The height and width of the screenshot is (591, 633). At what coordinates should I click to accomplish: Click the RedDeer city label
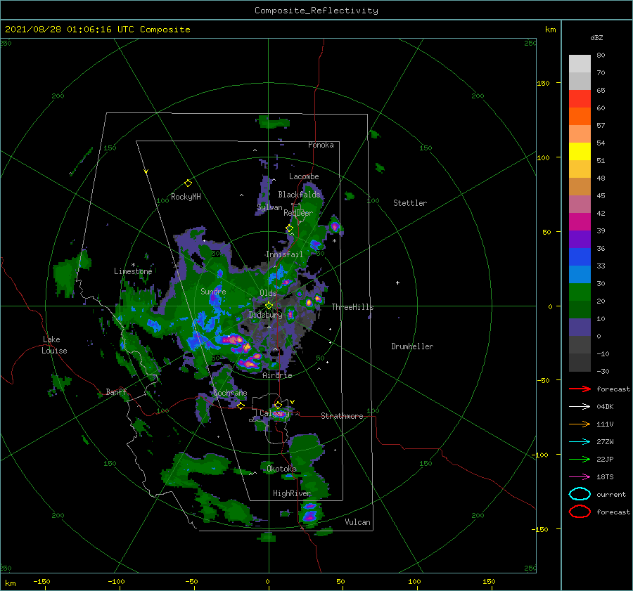click(x=298, y=213)
